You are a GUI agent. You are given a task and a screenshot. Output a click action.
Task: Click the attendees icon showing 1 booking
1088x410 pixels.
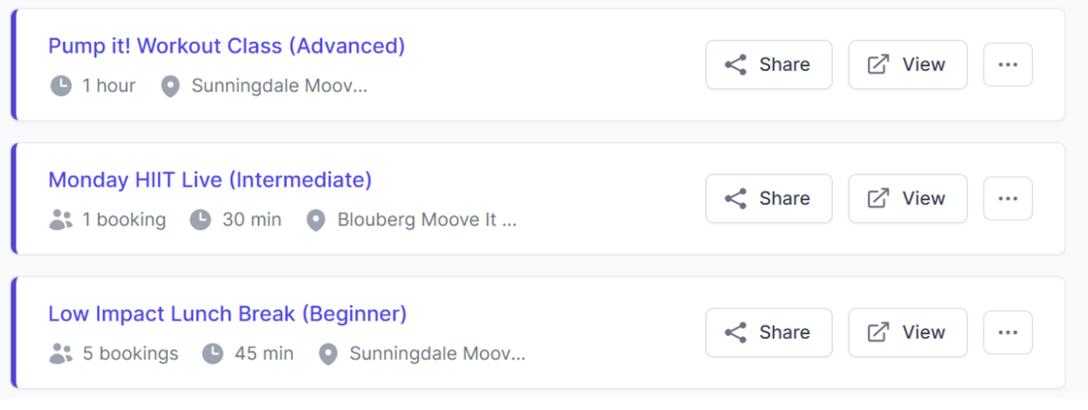[60, 219]
